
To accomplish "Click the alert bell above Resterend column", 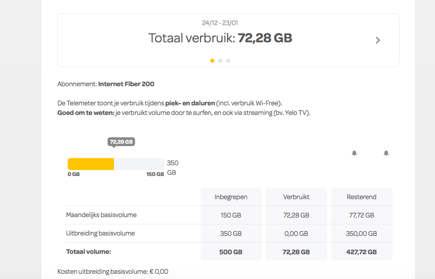I will 386,152.
